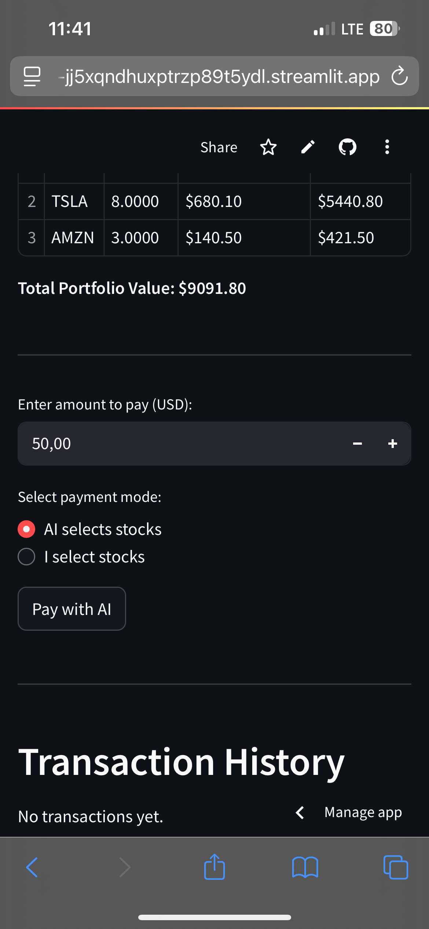
Task: Increase the payment amount with plus
Action: (392, 444)
